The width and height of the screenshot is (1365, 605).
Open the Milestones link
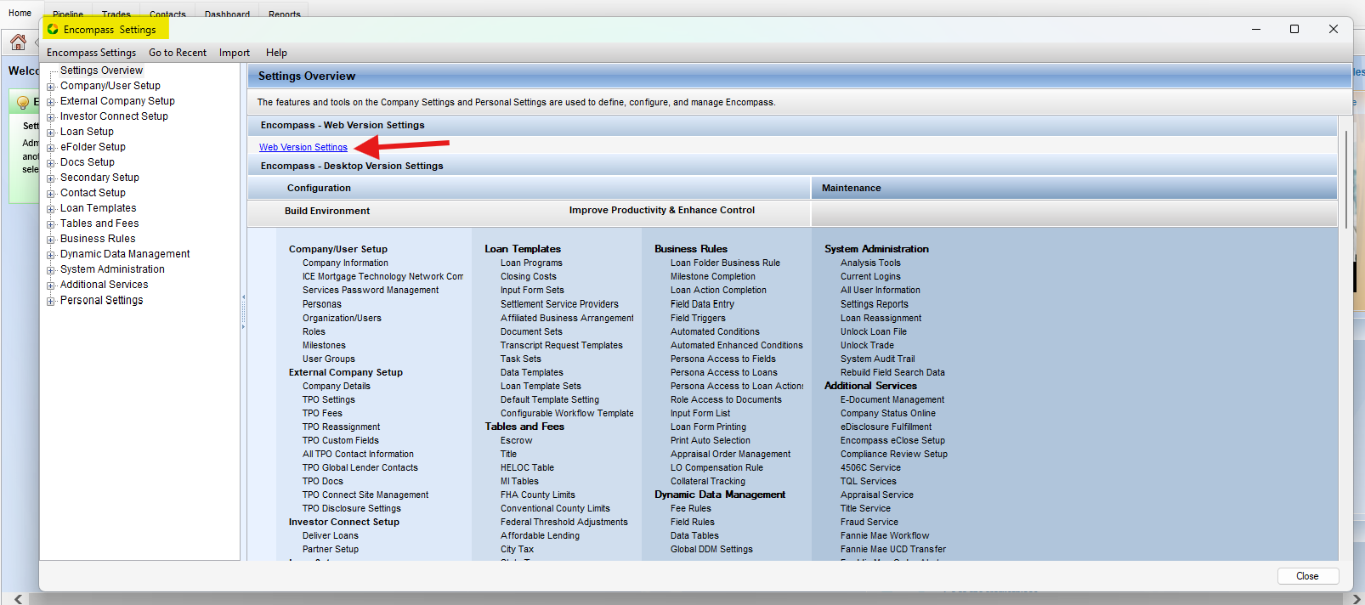[x=324, y=345]
